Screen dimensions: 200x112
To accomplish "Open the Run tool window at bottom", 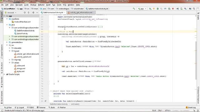I will [x=8, y=107].
